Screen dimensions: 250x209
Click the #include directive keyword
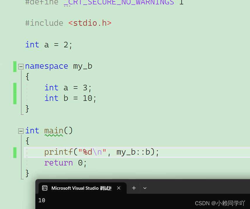coord(44,23)
